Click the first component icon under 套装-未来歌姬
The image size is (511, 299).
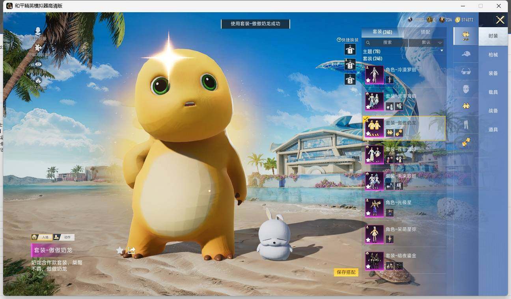point(390,186)
